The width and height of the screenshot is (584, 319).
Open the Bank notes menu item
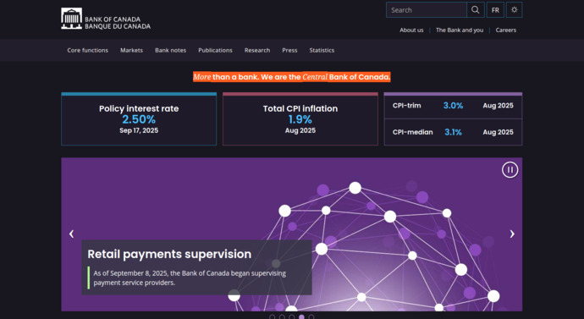(171, 50)
